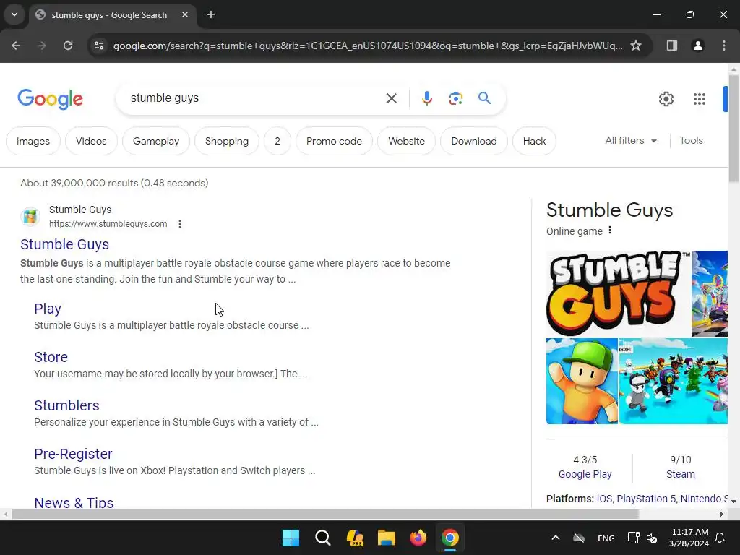
Task: Open File Explorer from taskbar
Action: pos(386,538)
